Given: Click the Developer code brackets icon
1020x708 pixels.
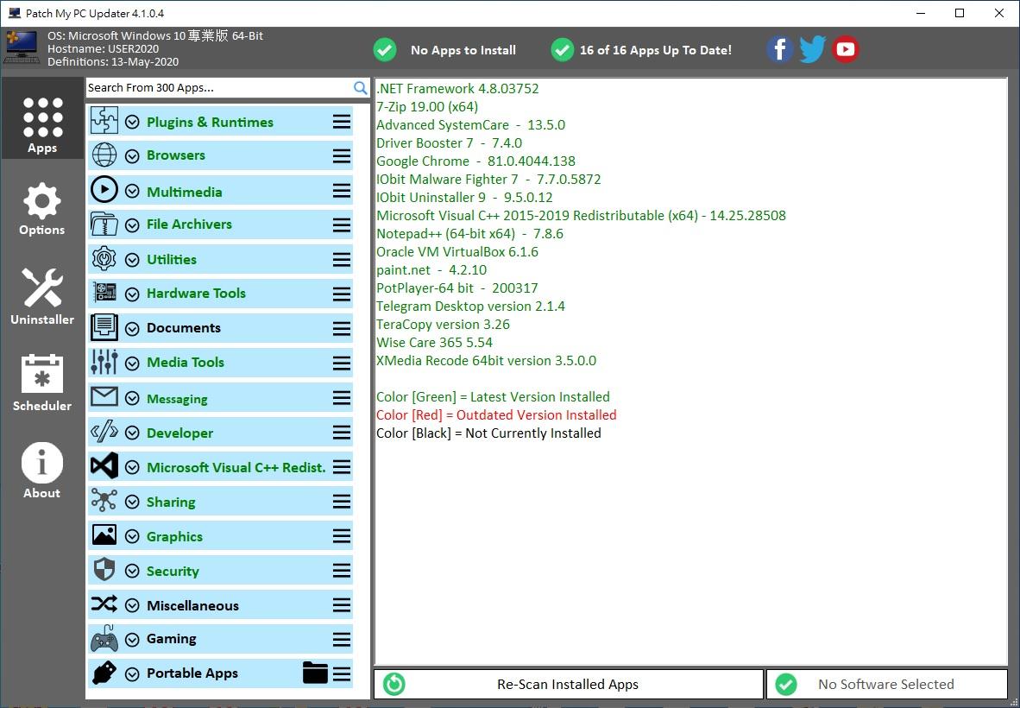Looking at the screenshot, I should [104, 432].
